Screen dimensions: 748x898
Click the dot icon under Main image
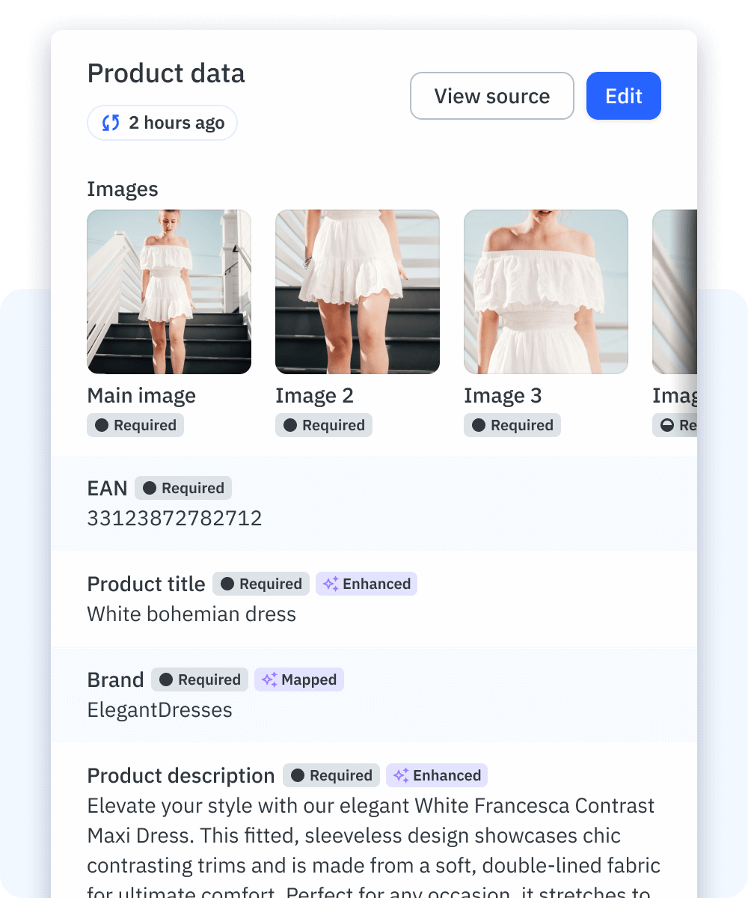click(102, 425)
